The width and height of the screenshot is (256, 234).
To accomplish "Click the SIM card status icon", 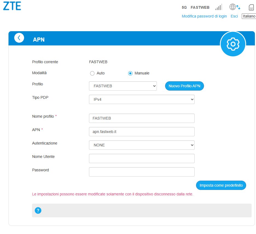I will pos(251,7).
